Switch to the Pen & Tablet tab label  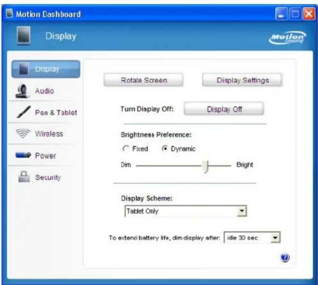(56, 113)
